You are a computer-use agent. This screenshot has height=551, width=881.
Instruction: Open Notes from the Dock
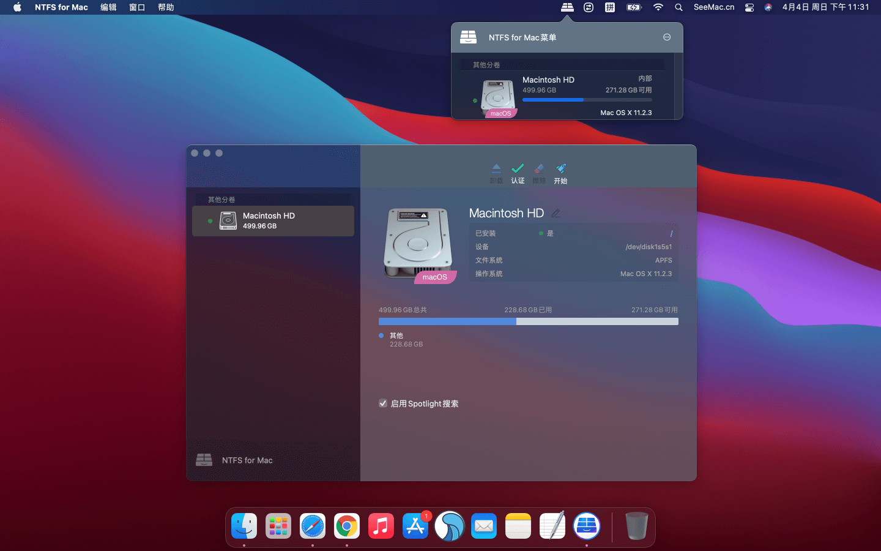(x=518, y=526)
